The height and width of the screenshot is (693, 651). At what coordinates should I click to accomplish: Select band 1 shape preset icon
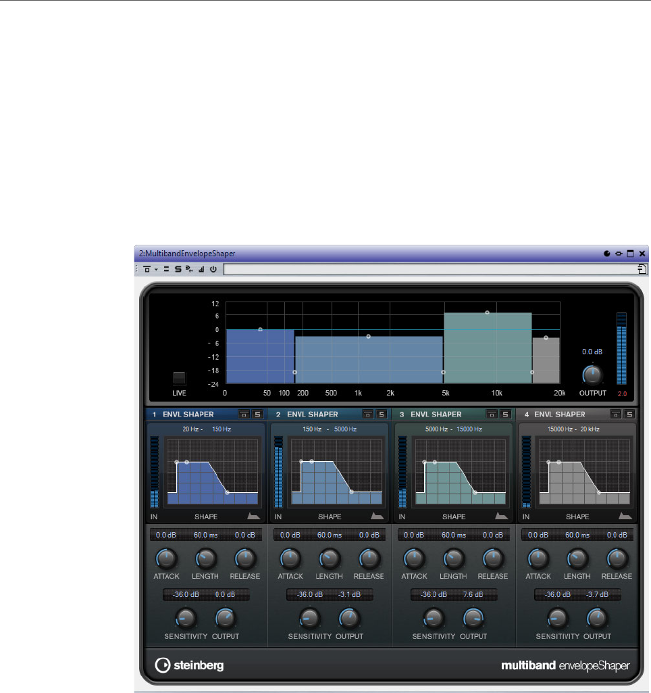[x=254, y=516]
